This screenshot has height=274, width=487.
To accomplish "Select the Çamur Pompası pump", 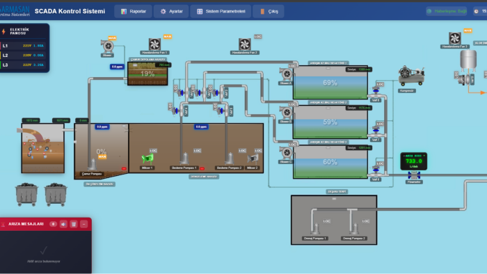I will click(x=92, y=164).
